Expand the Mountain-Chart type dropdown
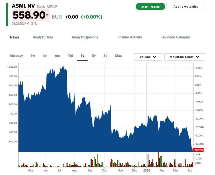Image resolution: width=215 pixels, height=175 pixels. click(184, 57)
